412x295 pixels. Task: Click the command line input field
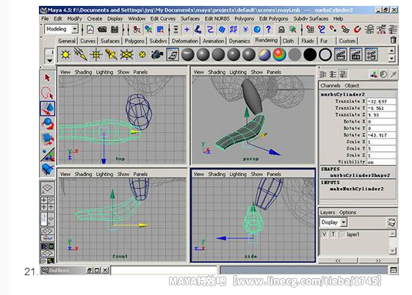tap(165, 270)
